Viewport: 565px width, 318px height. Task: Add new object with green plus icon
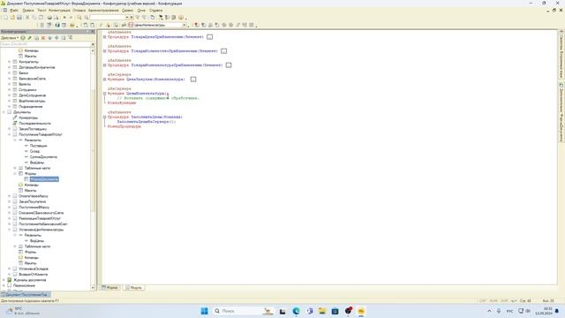[23, 37]
